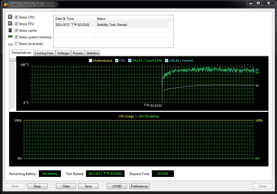Show Motherboard temperature in the graph
The image size is (277, 194).
point(90,61)
